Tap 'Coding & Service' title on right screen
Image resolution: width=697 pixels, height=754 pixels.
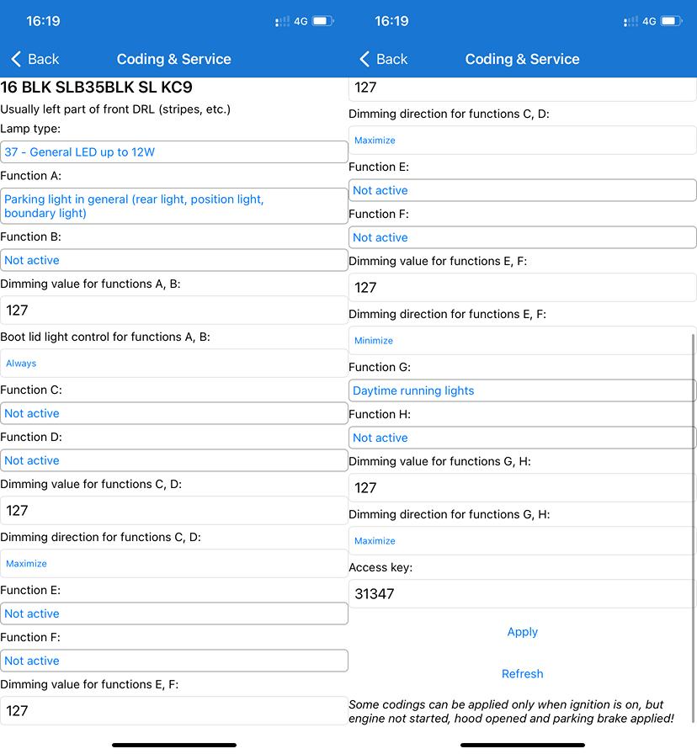(523, 59)
